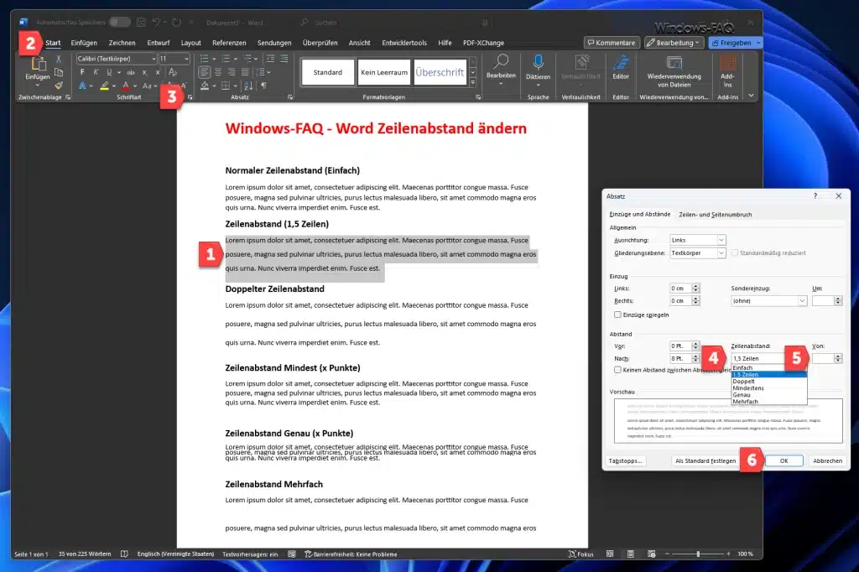Clear all formatting icon in Schriftart
859x572 pixels.
[173, 72]
